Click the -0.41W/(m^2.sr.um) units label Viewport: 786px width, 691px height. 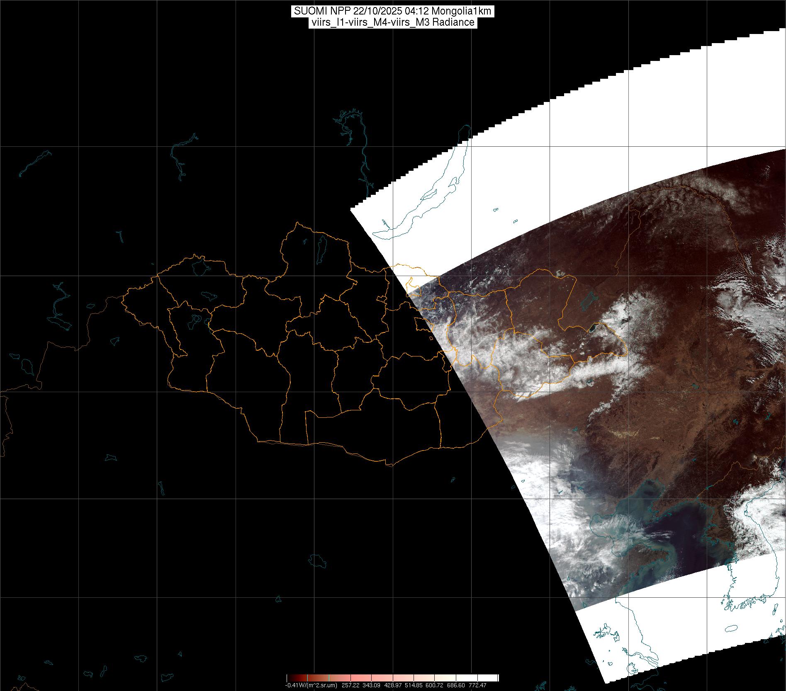(x=311, y=685)
